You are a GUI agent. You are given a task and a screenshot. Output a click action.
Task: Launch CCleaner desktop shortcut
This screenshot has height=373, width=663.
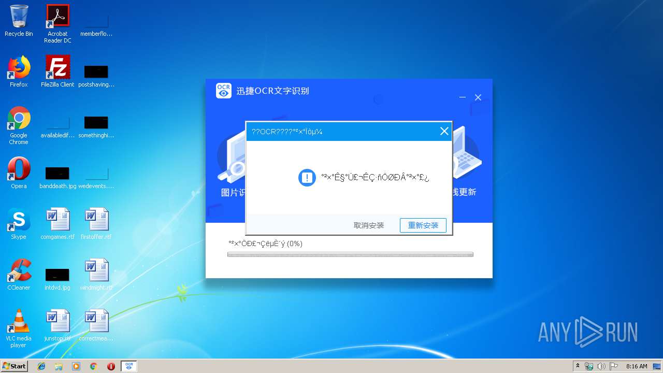pos(19,275)
